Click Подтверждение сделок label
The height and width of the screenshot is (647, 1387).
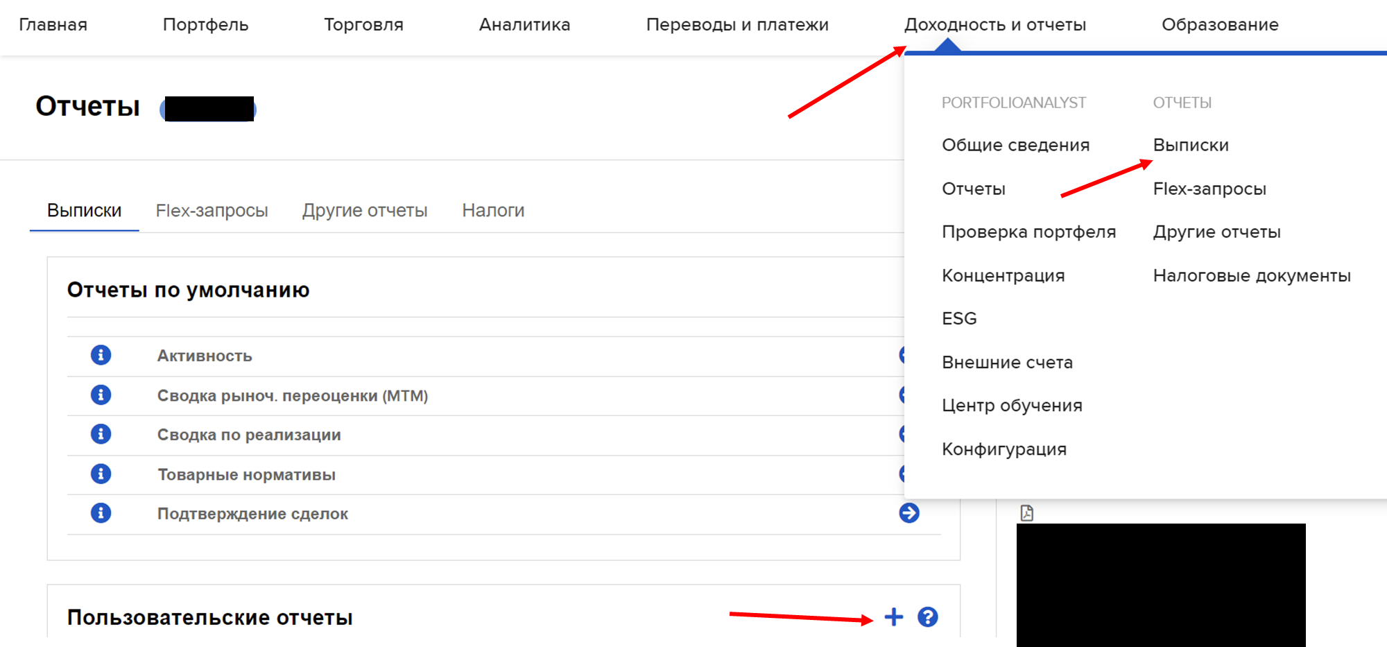coord(252,514)
